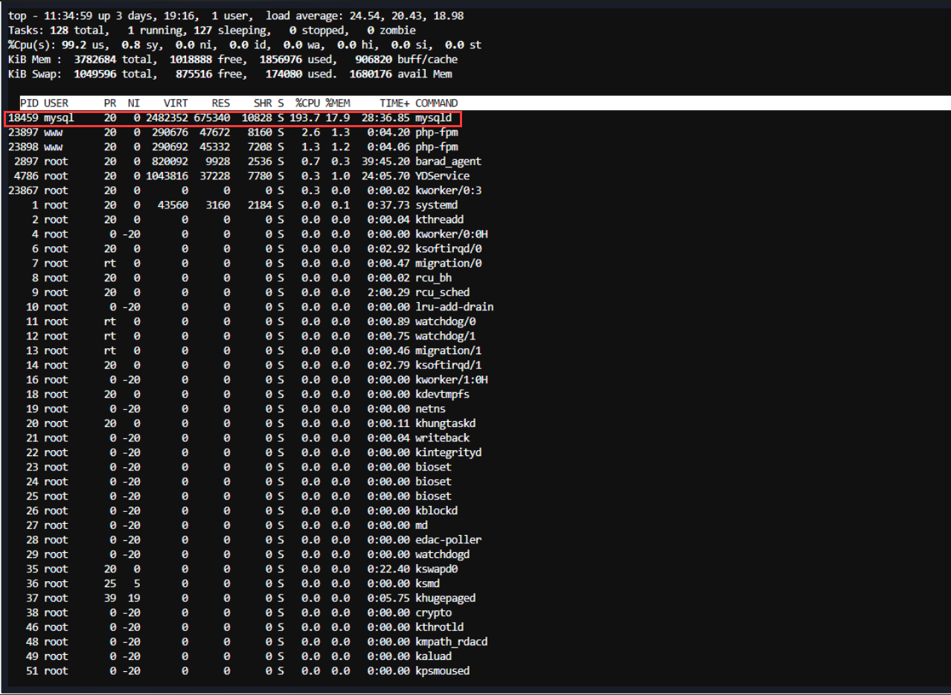Screen dimensions: 951x695
Task: Click the watchdog/0 command
Action: click(445, 321)
